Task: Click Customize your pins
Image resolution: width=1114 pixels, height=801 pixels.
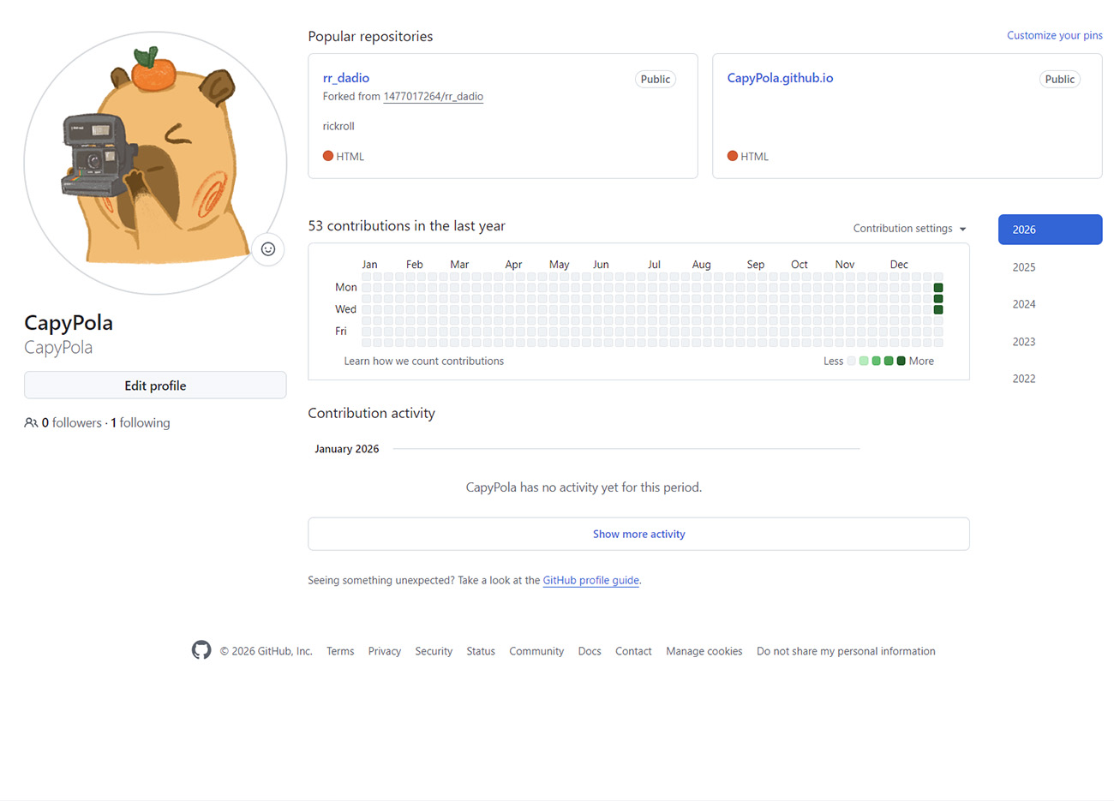Action: [1054, 35]
